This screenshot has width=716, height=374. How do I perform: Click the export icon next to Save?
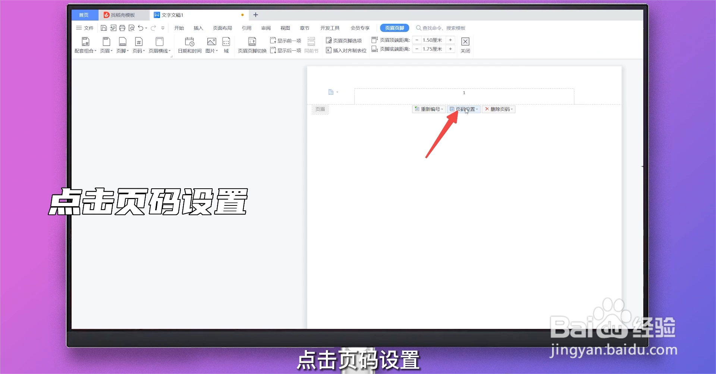[x=113, y=28]
